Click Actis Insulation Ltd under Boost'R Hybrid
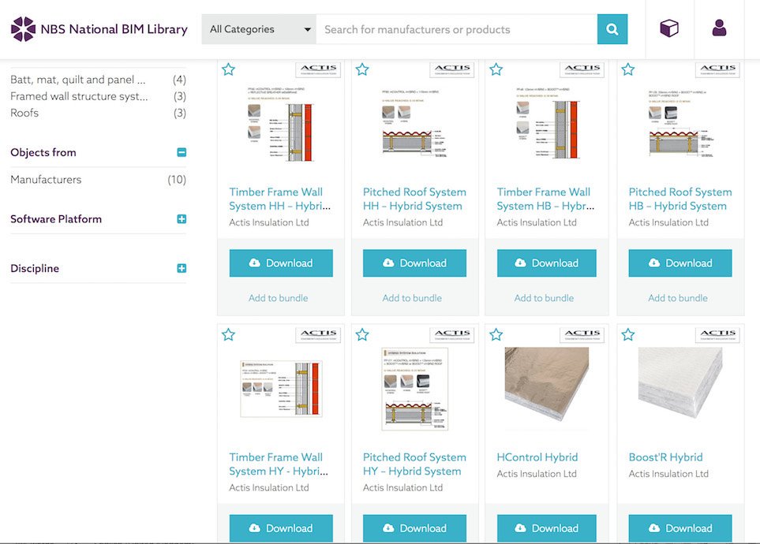The height and width of the screenshot is (544, 760). tap(668, 474)
